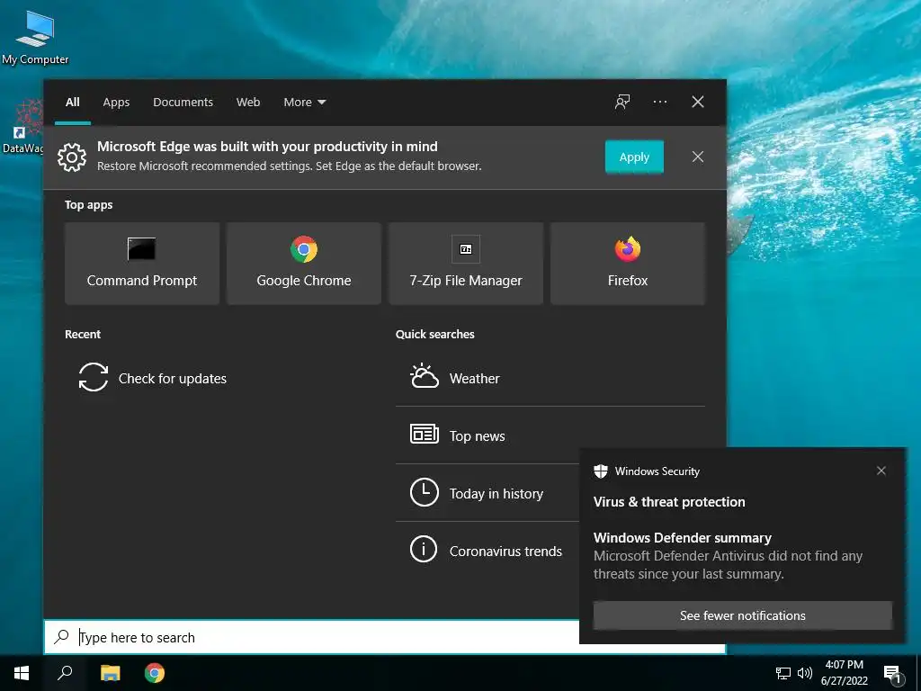Click the gear icon in the Edge banner
Image resolution: width=921 pixels, height=691 pixels.
point(72,157)
